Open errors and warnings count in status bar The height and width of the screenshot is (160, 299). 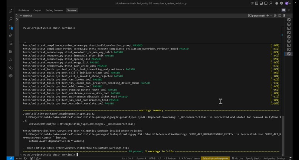tap(35, 158)
